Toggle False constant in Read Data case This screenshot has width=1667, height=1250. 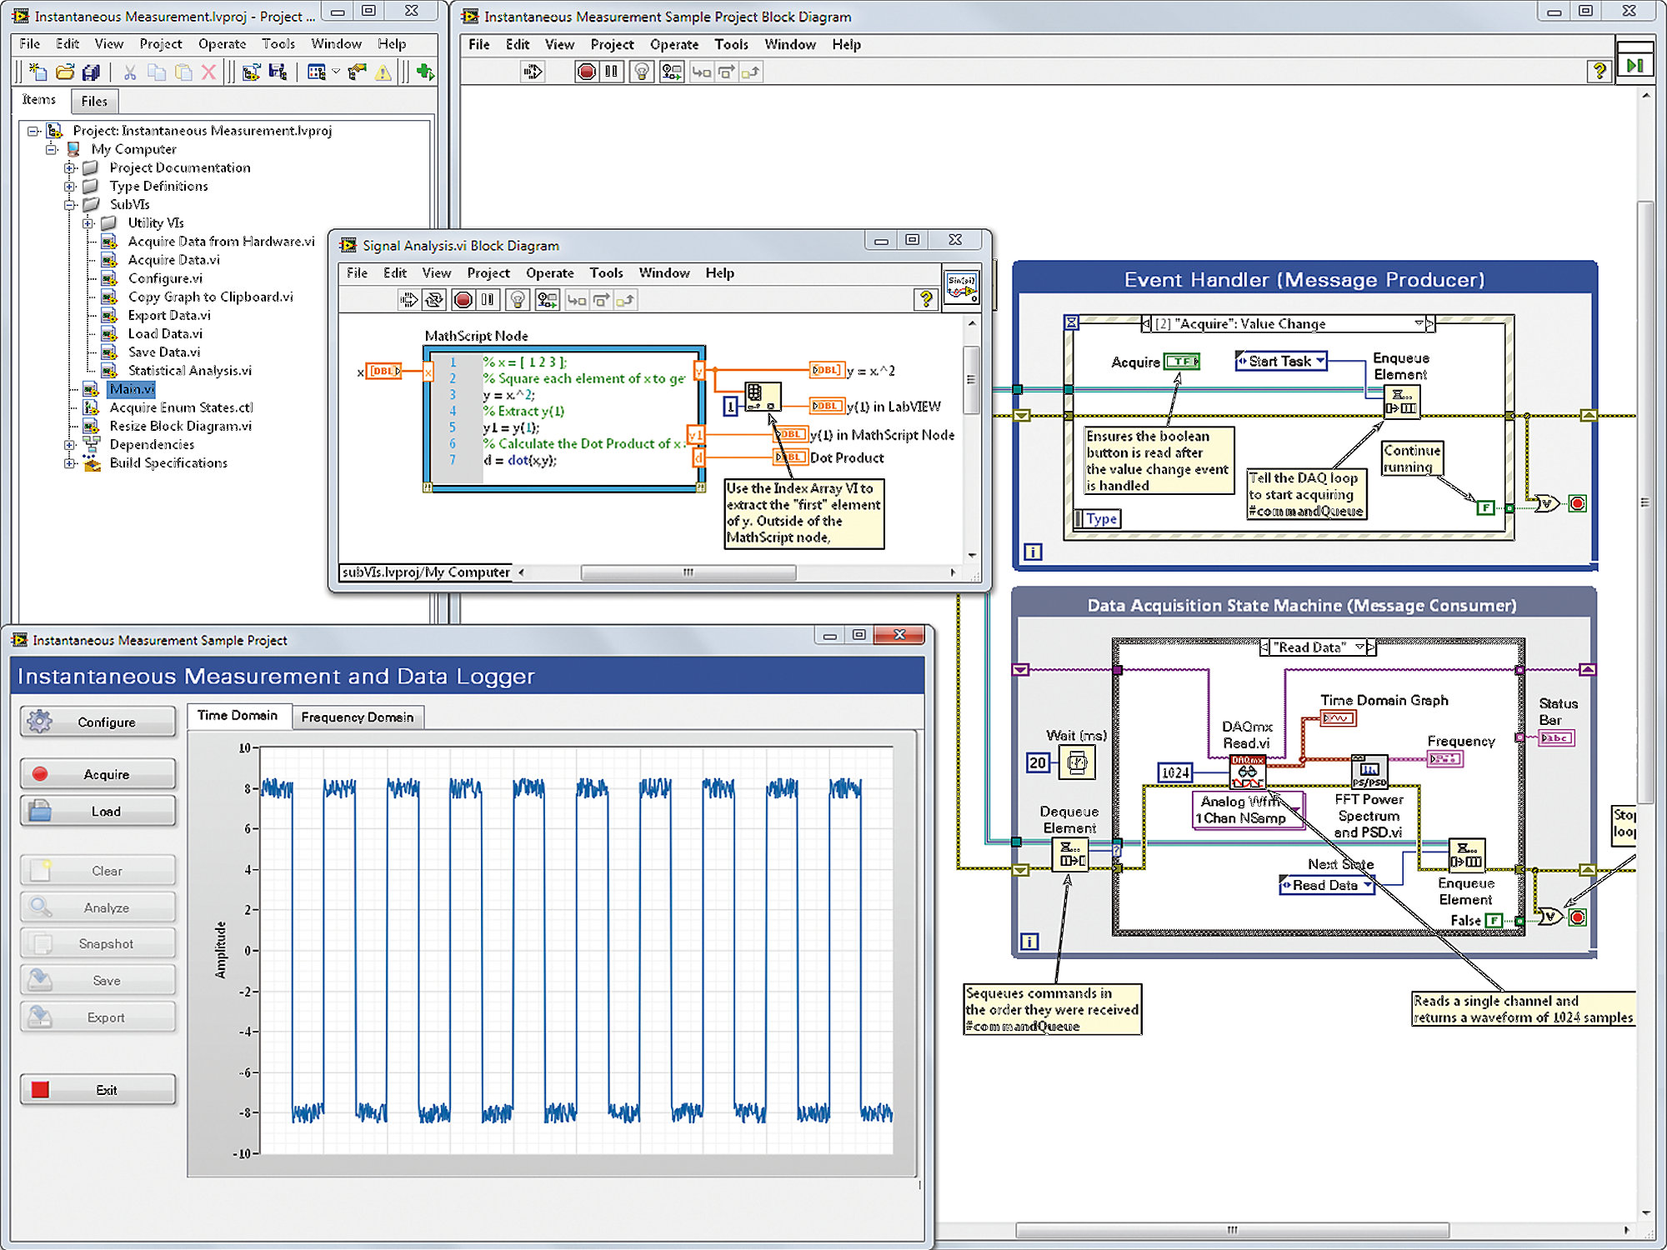pos(1495,920)
